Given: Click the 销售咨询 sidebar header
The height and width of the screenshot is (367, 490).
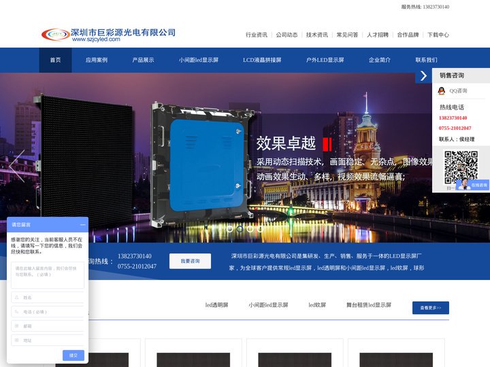Looking at the screenshot, I should coord(461,75).
